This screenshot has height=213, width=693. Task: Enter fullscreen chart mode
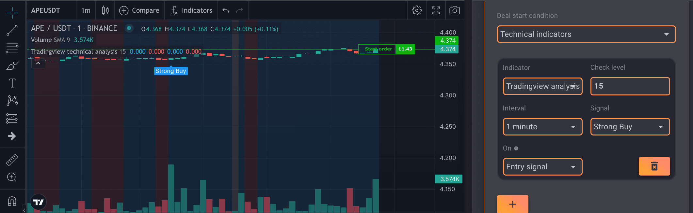[x=436, y=10]
